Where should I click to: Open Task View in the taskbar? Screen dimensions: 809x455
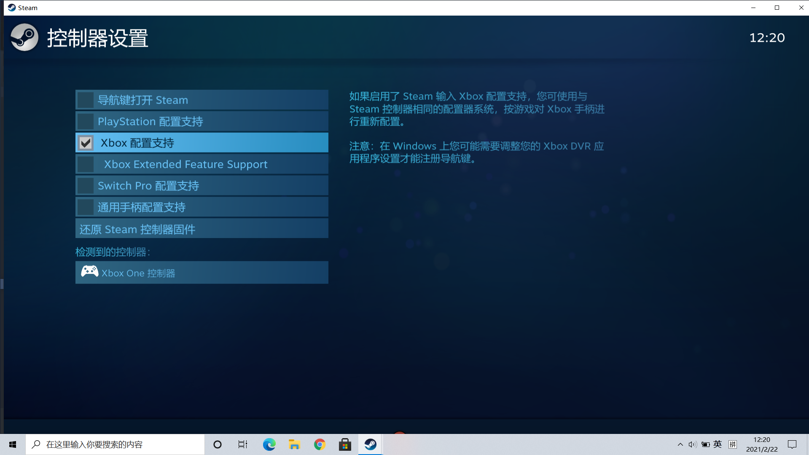[243, 444]
